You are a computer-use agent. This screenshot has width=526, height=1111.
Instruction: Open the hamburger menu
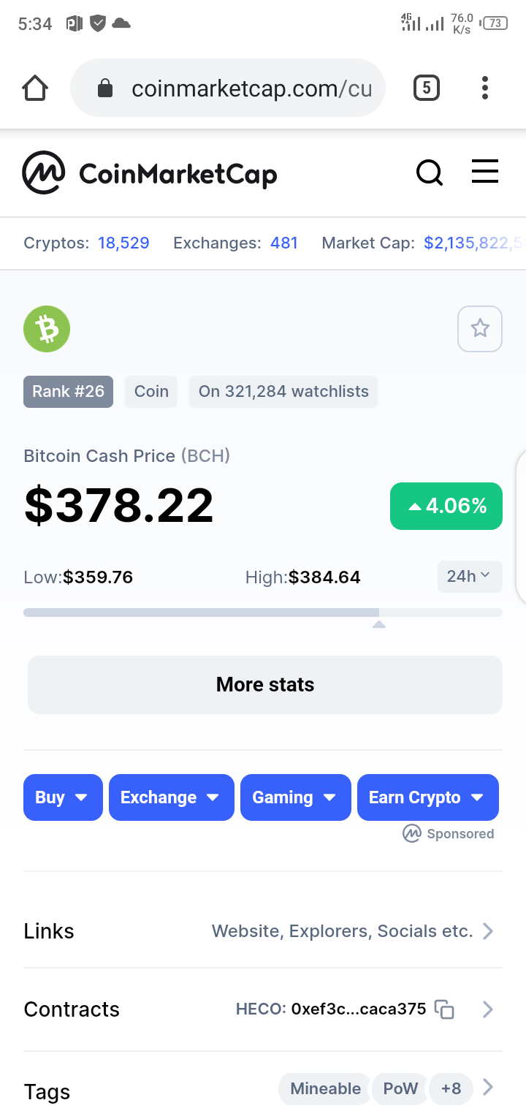pyautogui.click(x=485, y=172)
